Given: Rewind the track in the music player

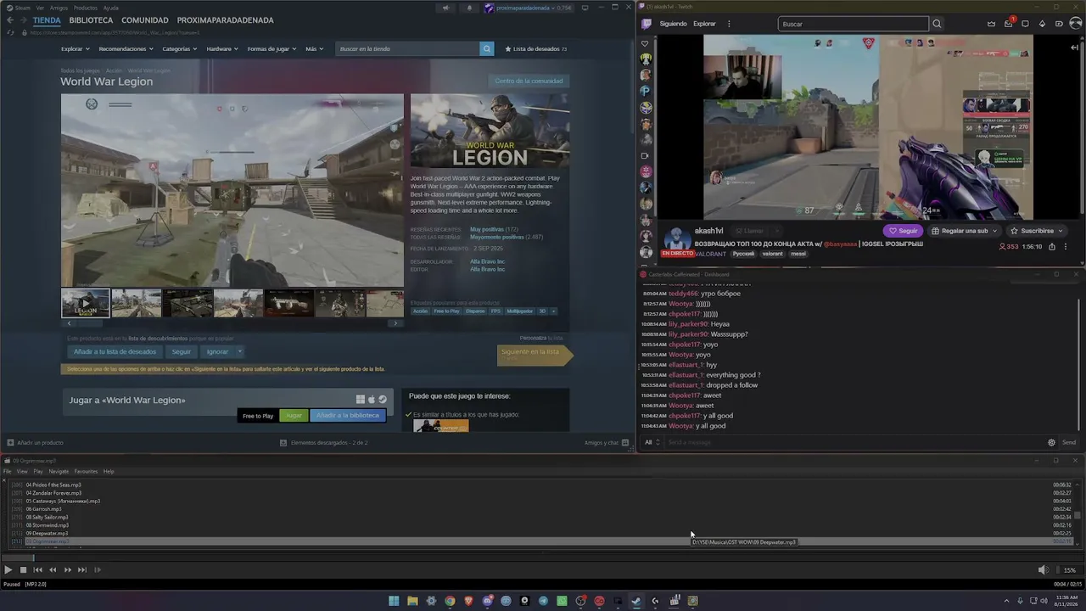Looking at the screenshot, I should point(53,570).
